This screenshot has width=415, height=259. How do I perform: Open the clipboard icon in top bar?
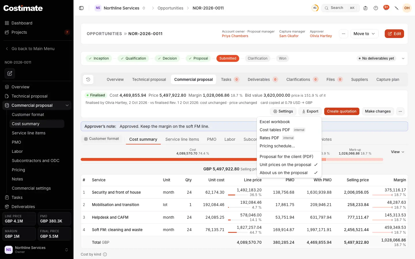coord(365,8)
